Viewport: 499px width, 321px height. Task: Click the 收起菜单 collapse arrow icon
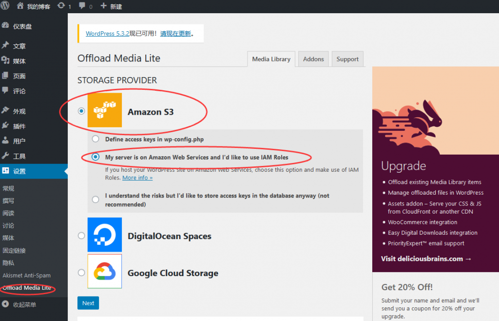pos(5,304)
